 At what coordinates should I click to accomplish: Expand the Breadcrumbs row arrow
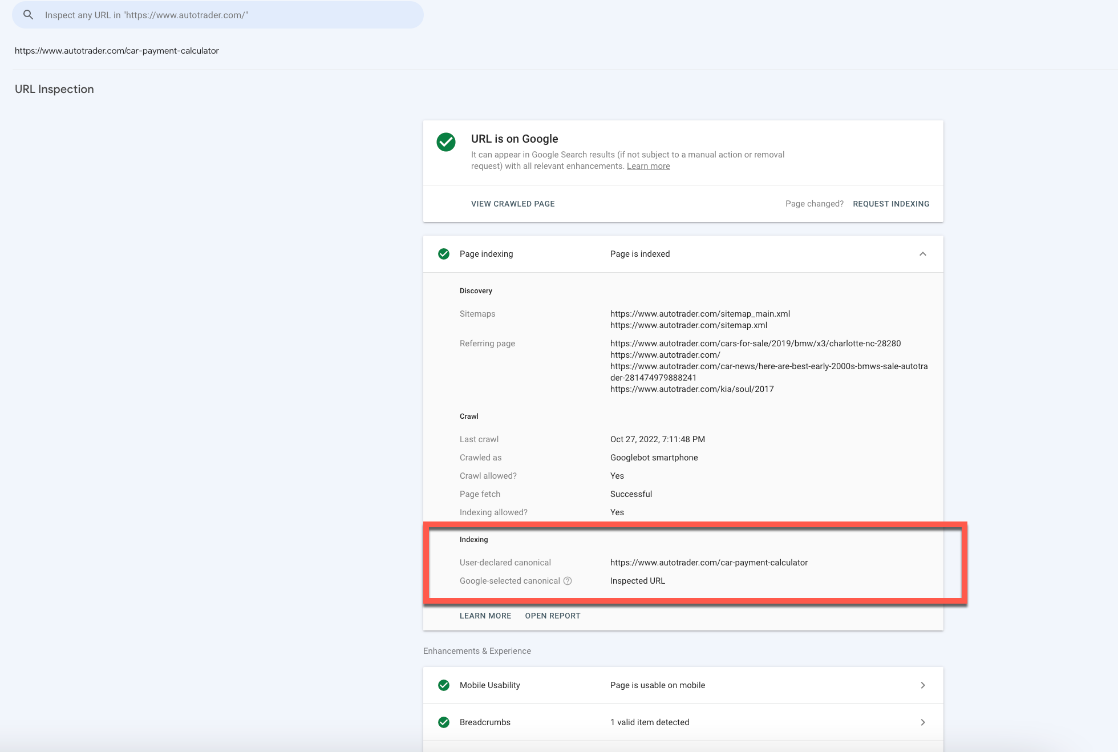[x=922, y=722]
